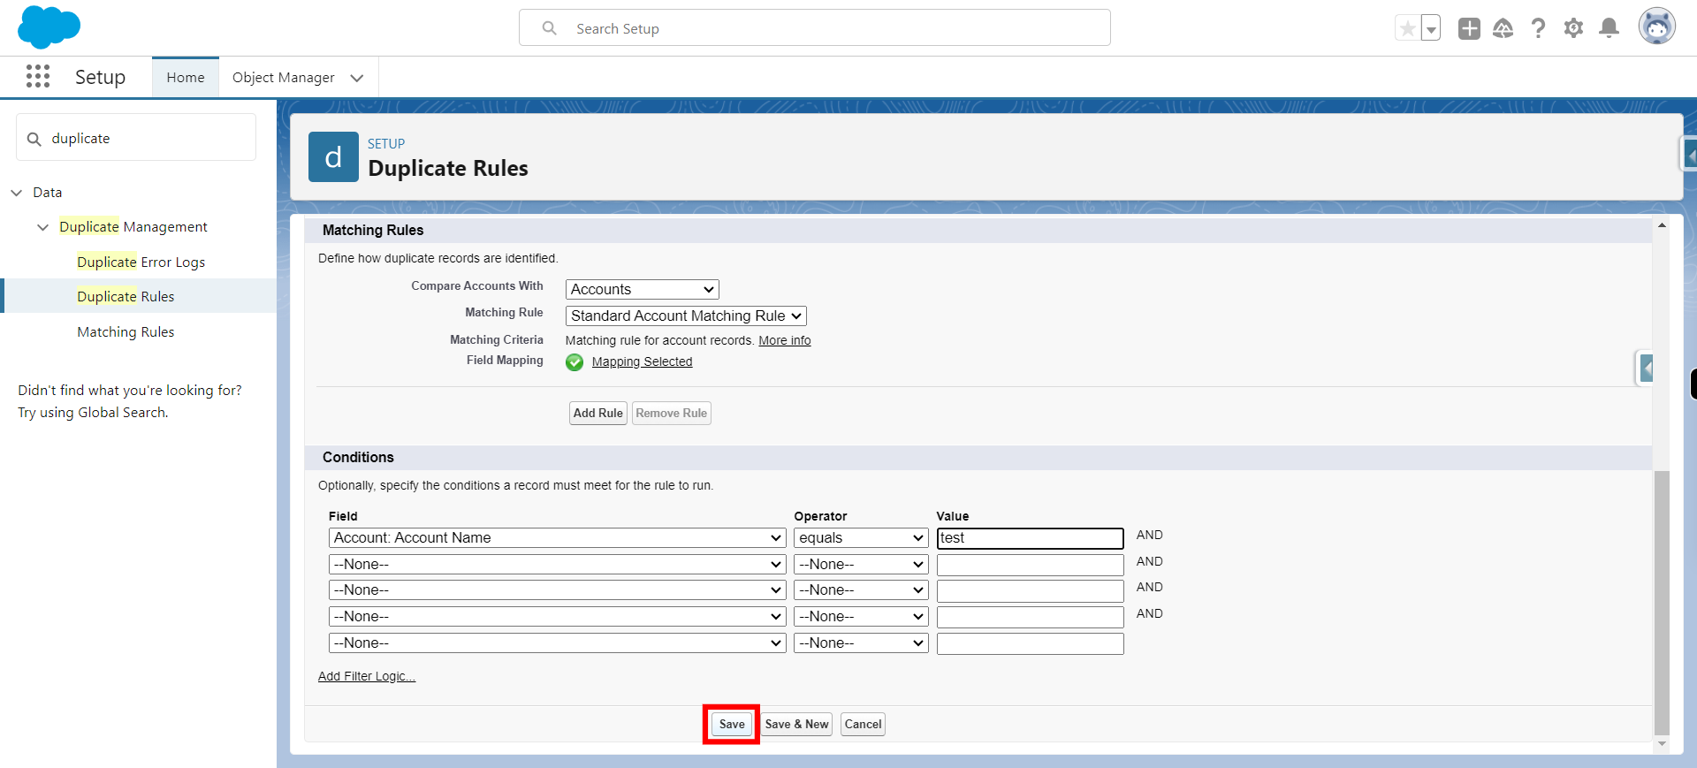Click the Save button

point(732,724)
